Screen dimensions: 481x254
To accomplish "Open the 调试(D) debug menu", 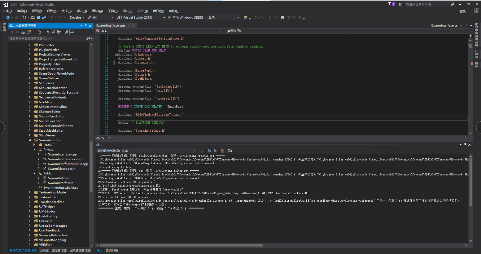I will [x=82, y=11].
